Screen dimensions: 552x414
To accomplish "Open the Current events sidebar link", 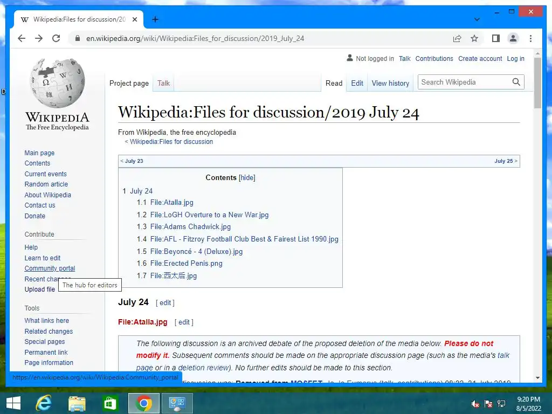I will coord(45,174).
